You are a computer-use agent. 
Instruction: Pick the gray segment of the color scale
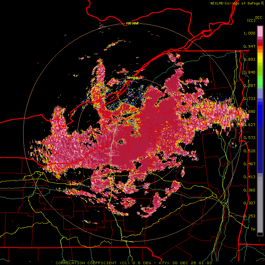[x=260, y=205]
